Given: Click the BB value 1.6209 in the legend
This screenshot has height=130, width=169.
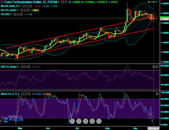Looking at the screenshot, I should click(x=45, y=6).
